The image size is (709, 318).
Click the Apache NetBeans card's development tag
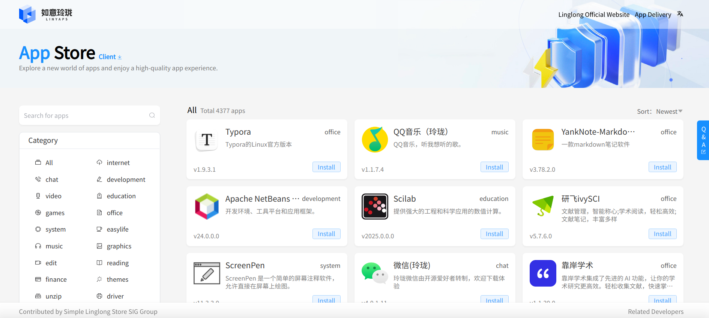(321, 199)
